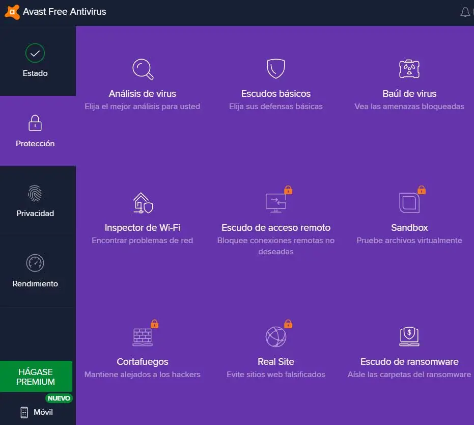The height and width of the screenshot is (425, 474).
Task: Open Análisis de virus title
Action: coord(143,93)
